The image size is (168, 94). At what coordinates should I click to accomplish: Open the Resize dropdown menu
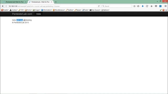pyautogui.click(x=78, y=10)
